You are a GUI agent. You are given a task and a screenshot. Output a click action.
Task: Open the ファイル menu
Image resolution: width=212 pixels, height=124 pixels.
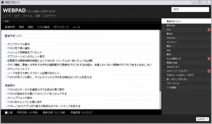(x=27, y=16)
